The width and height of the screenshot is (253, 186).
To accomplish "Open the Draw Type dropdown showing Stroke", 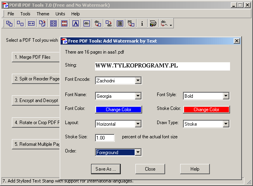I will click(206, 124).
